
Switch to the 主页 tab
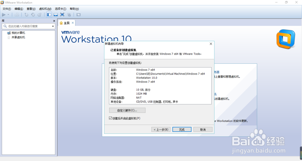point(67,23)
